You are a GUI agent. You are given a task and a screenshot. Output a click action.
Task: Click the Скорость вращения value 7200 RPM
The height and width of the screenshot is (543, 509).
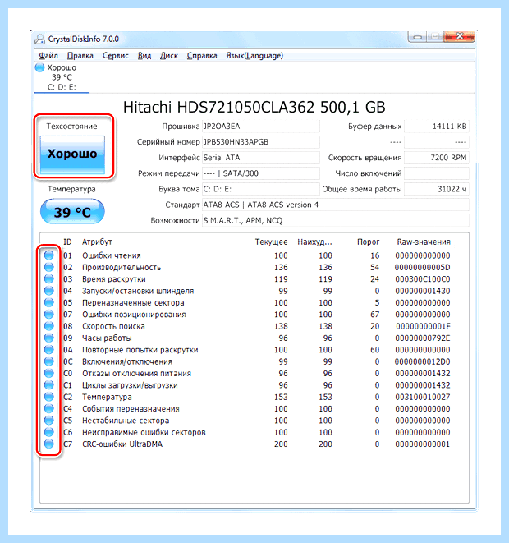coord(437,158)
